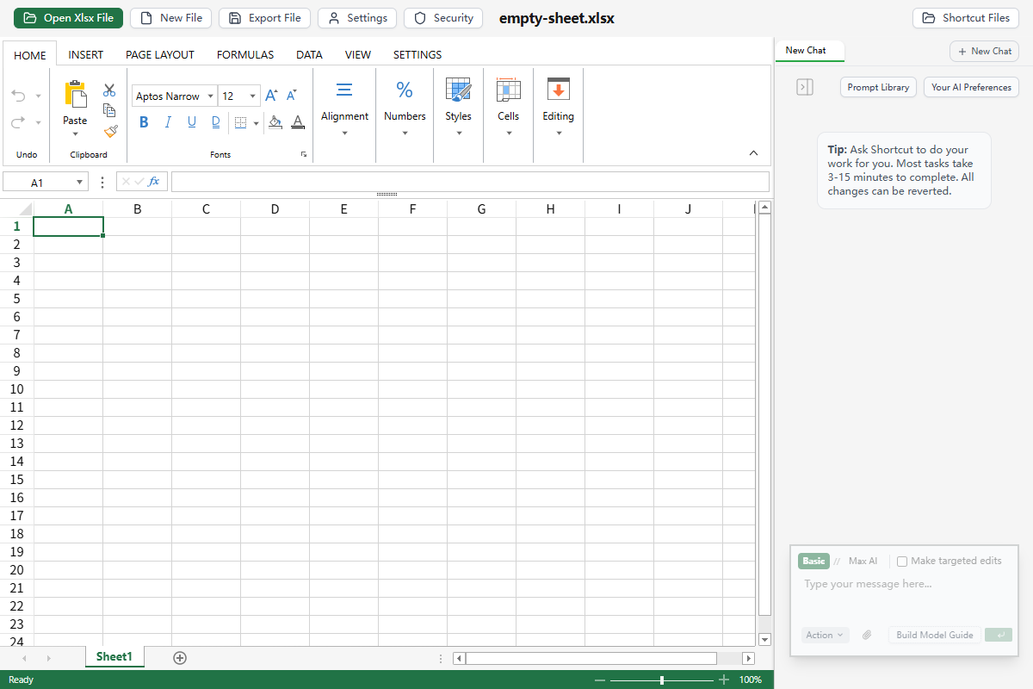Image resolution: width=1033 pixels, height=689 pixels.
Task: Click the Increase font size icon
Action: point(271,96)
